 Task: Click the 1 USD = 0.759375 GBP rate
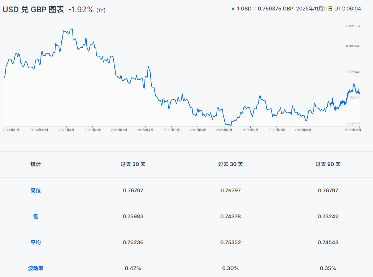tap(265, 9)
